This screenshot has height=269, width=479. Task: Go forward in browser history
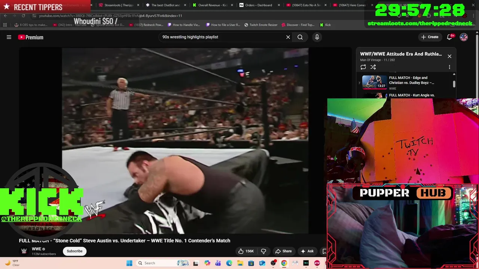tap(14, 16)
